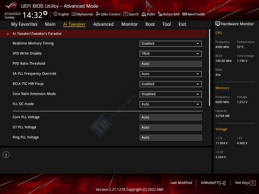Click the globe language icon
The image size is (259, 194).
coord(55,14)
